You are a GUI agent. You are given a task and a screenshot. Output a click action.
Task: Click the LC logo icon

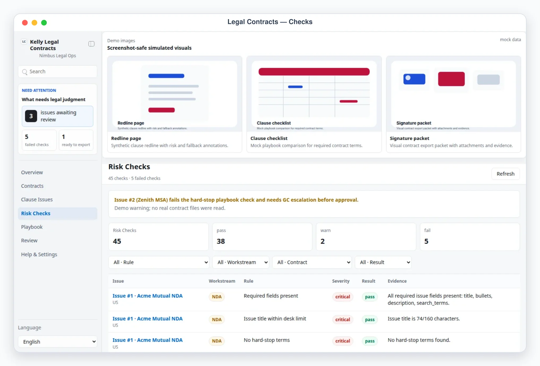click(24, 42)
